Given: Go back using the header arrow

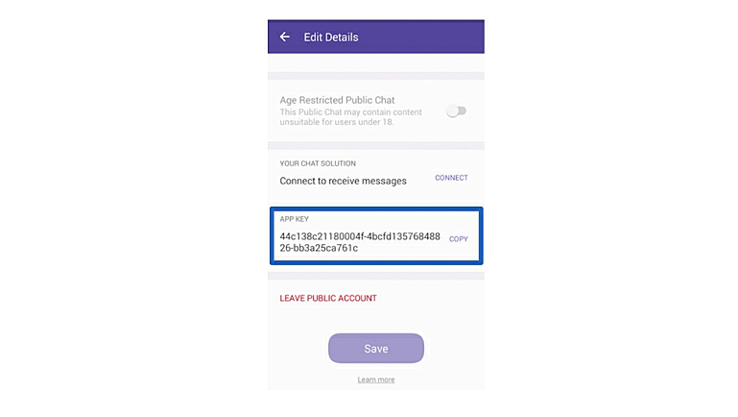Looking at the screenshot, I should pos(285,37).
